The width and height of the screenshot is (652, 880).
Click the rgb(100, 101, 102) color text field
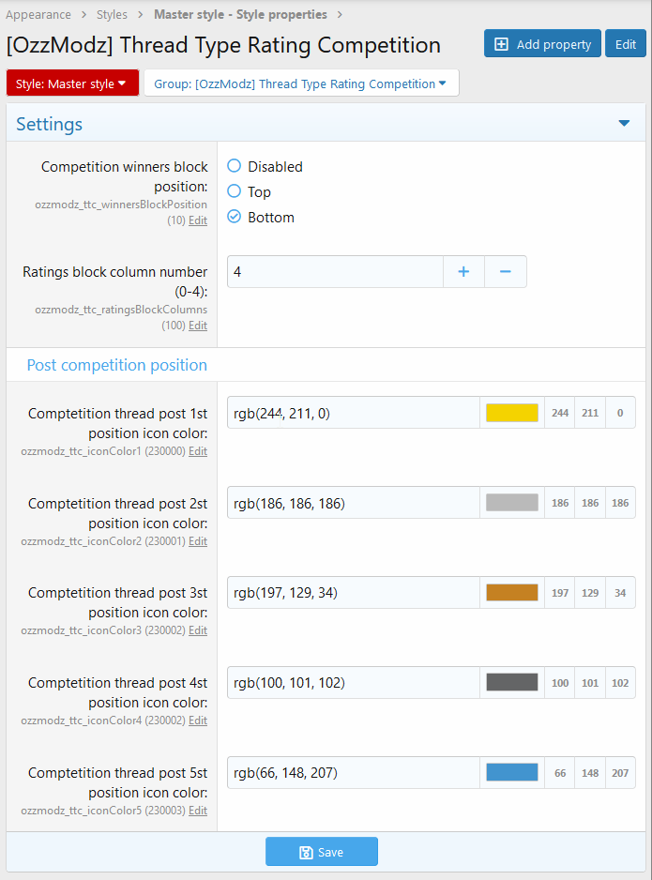pyautogui.click(x=354, y=682)
